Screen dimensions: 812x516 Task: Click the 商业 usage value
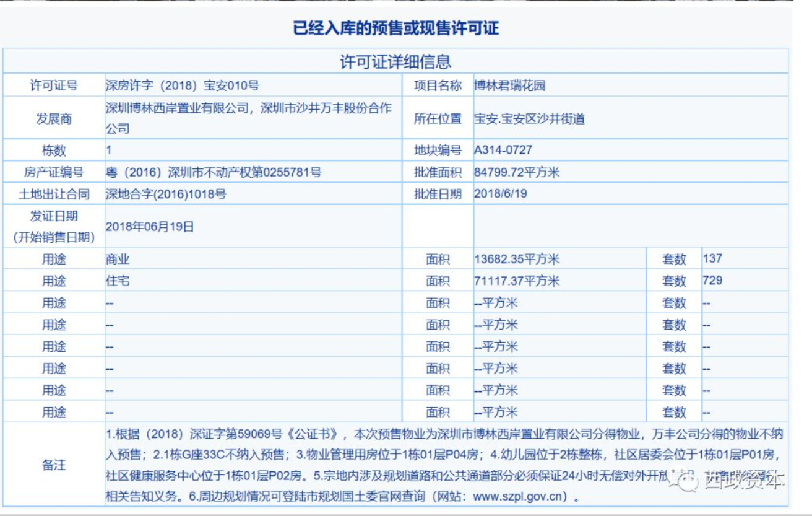[118, 259]
